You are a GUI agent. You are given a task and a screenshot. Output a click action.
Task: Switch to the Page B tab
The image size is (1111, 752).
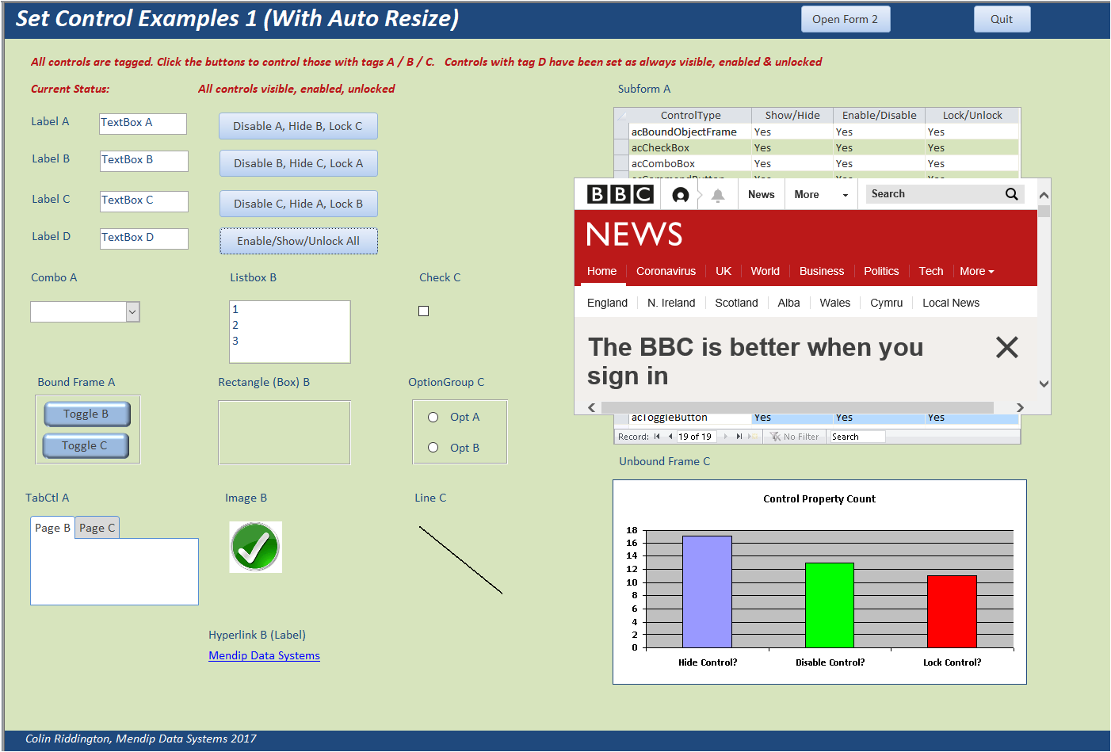(53, 528)
